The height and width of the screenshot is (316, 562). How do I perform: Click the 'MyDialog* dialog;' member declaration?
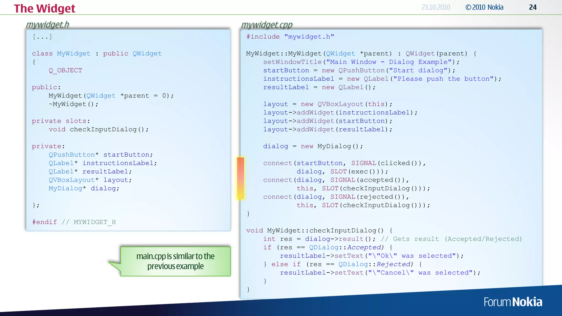coord(84,188)
